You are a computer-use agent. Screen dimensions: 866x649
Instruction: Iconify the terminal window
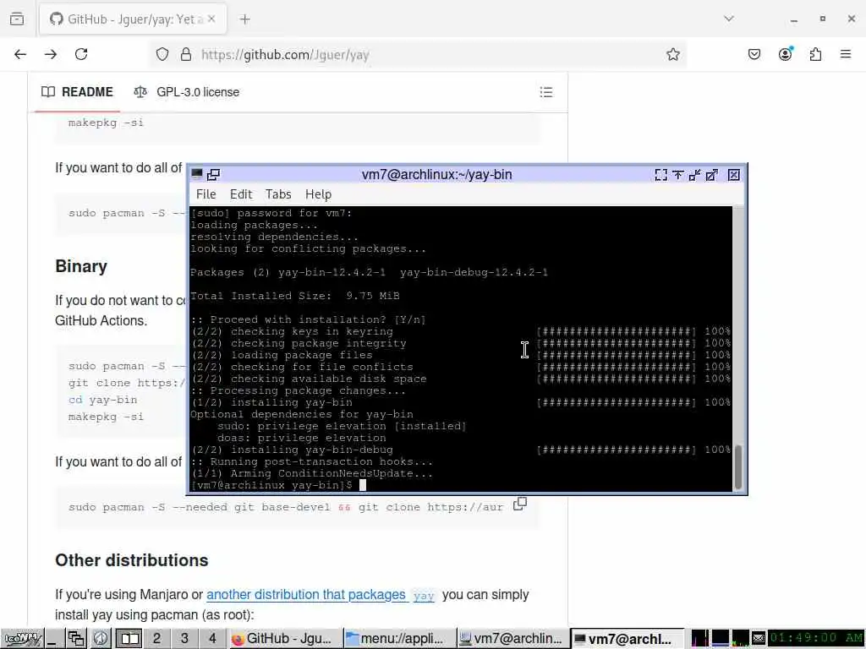coord(695,175)
